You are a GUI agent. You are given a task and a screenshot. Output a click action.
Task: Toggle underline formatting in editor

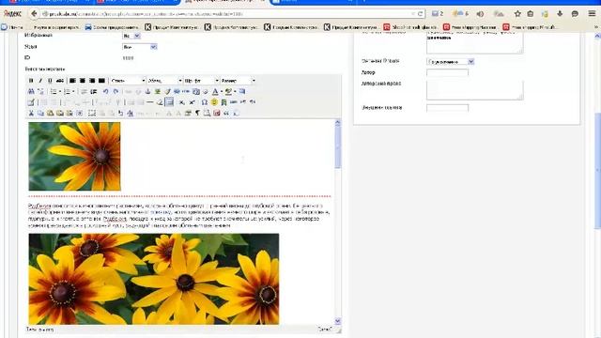click(x=50, y=81)
